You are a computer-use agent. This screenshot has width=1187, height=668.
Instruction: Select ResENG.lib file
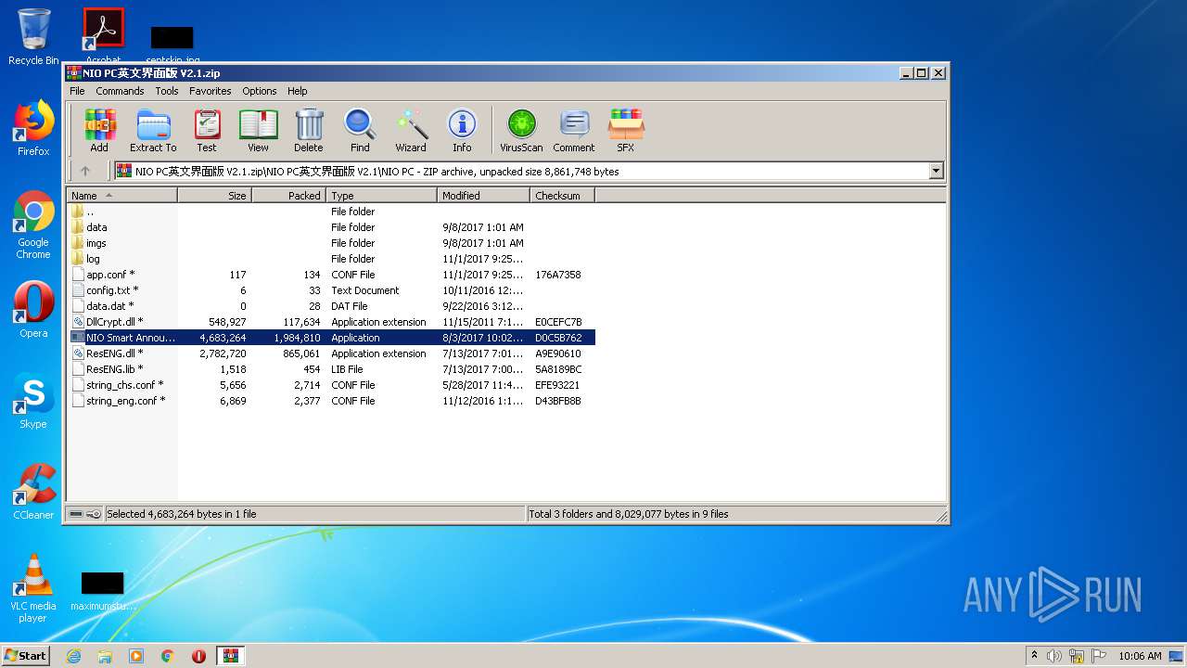[331, 369]
